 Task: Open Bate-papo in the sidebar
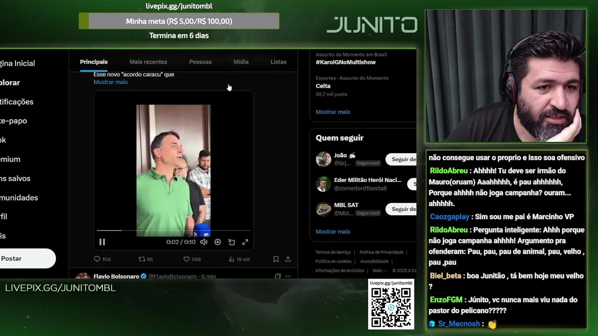14,121
